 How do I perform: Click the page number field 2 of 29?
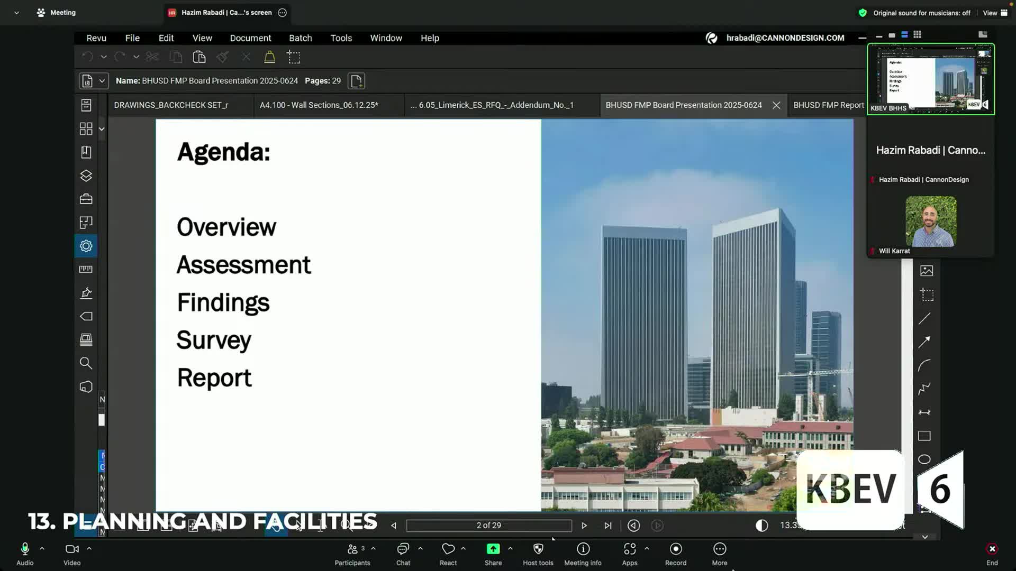tap(488, 525)
